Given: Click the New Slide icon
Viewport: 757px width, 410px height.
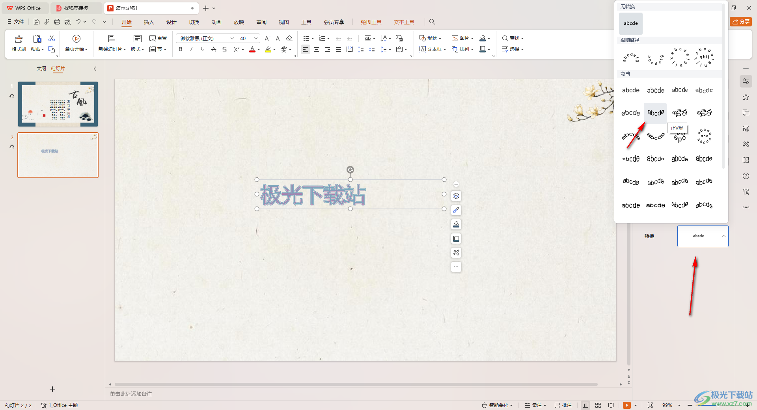Looking at the screenshot, I should pos(112,39).
